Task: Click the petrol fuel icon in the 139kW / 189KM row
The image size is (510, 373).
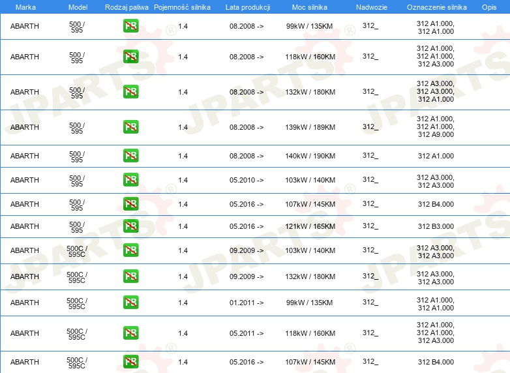Action: pyautogui.click(x=130, y=127)
